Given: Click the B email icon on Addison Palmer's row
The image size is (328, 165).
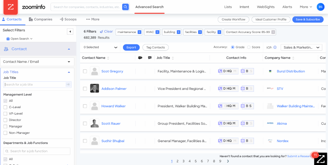Looking at the screenshot, I should click(x=247, y=88).
